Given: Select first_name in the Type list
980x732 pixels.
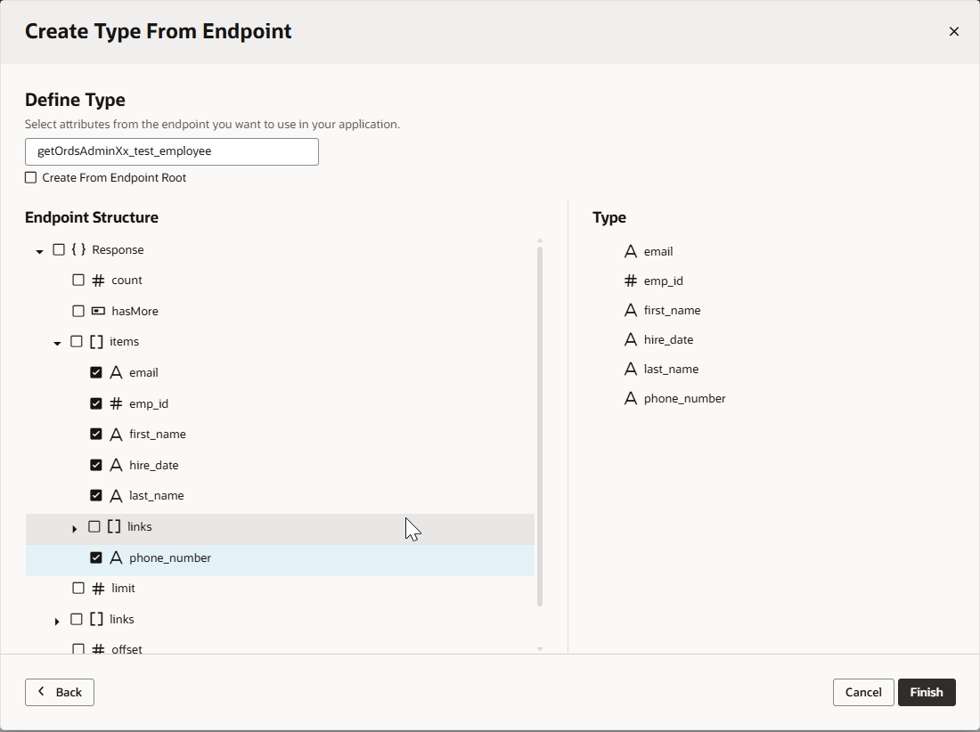Looking at the screenshot, I should click(672, 311).
